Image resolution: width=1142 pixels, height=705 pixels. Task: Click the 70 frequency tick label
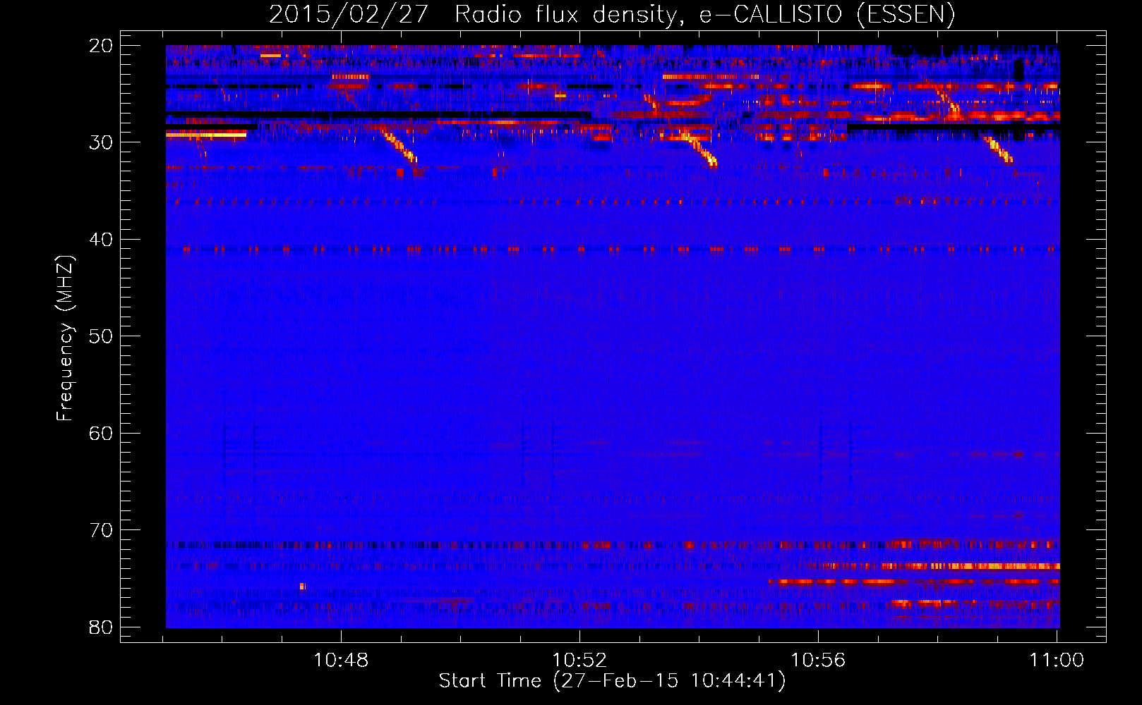point(101,530)
